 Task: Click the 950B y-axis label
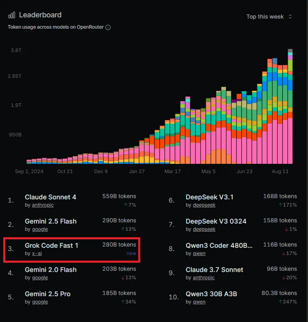(x=15, y=135)
